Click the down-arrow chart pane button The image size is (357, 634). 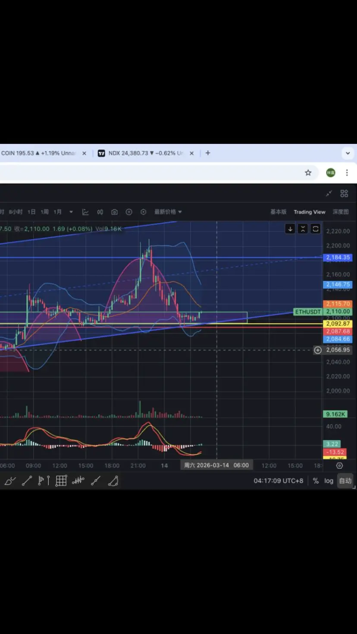[290, 229]
